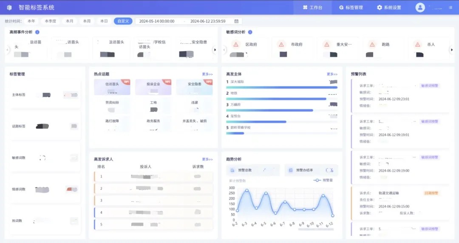This screenshot has height=243, width=459.
Task: Click the 预警总数 document icon
Action: (232, 170)
